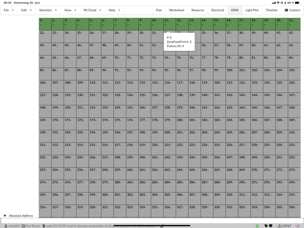304x228 pixels.
Task: Switch to the Plan tab
Action: 159,10
